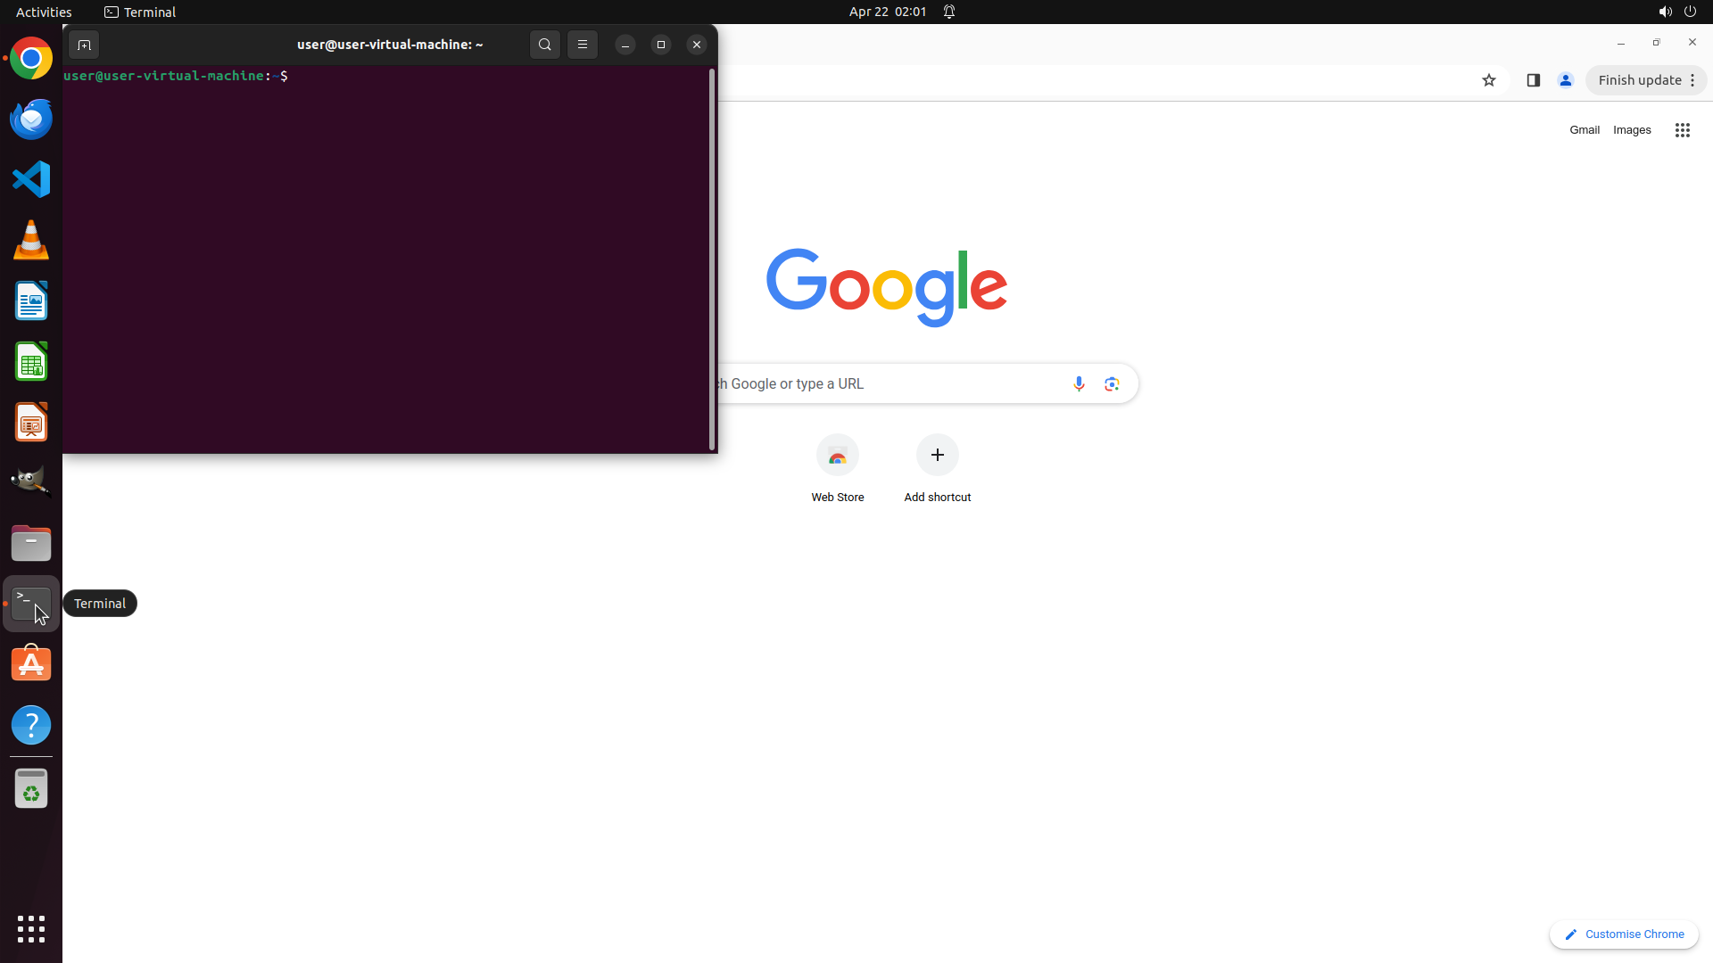Open the Google apps grid

point(1682,130)
